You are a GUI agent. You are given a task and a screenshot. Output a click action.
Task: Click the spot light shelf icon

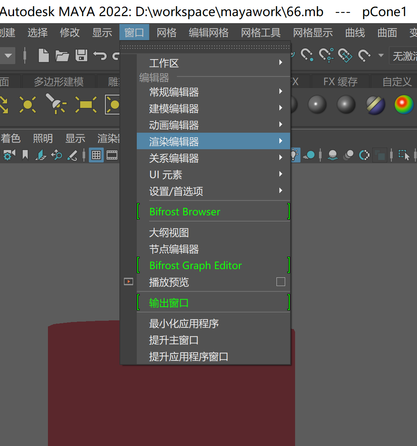(x=56, y=103)
